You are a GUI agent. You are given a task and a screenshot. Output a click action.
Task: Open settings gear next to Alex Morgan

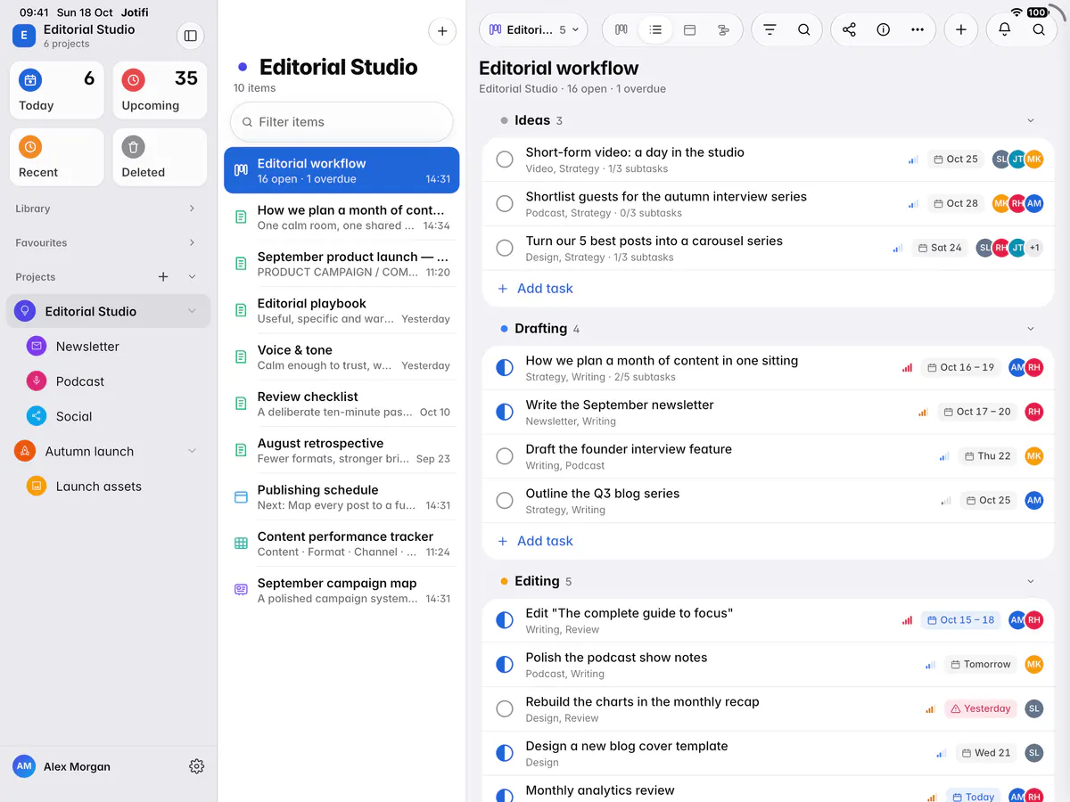click(197, 766)
